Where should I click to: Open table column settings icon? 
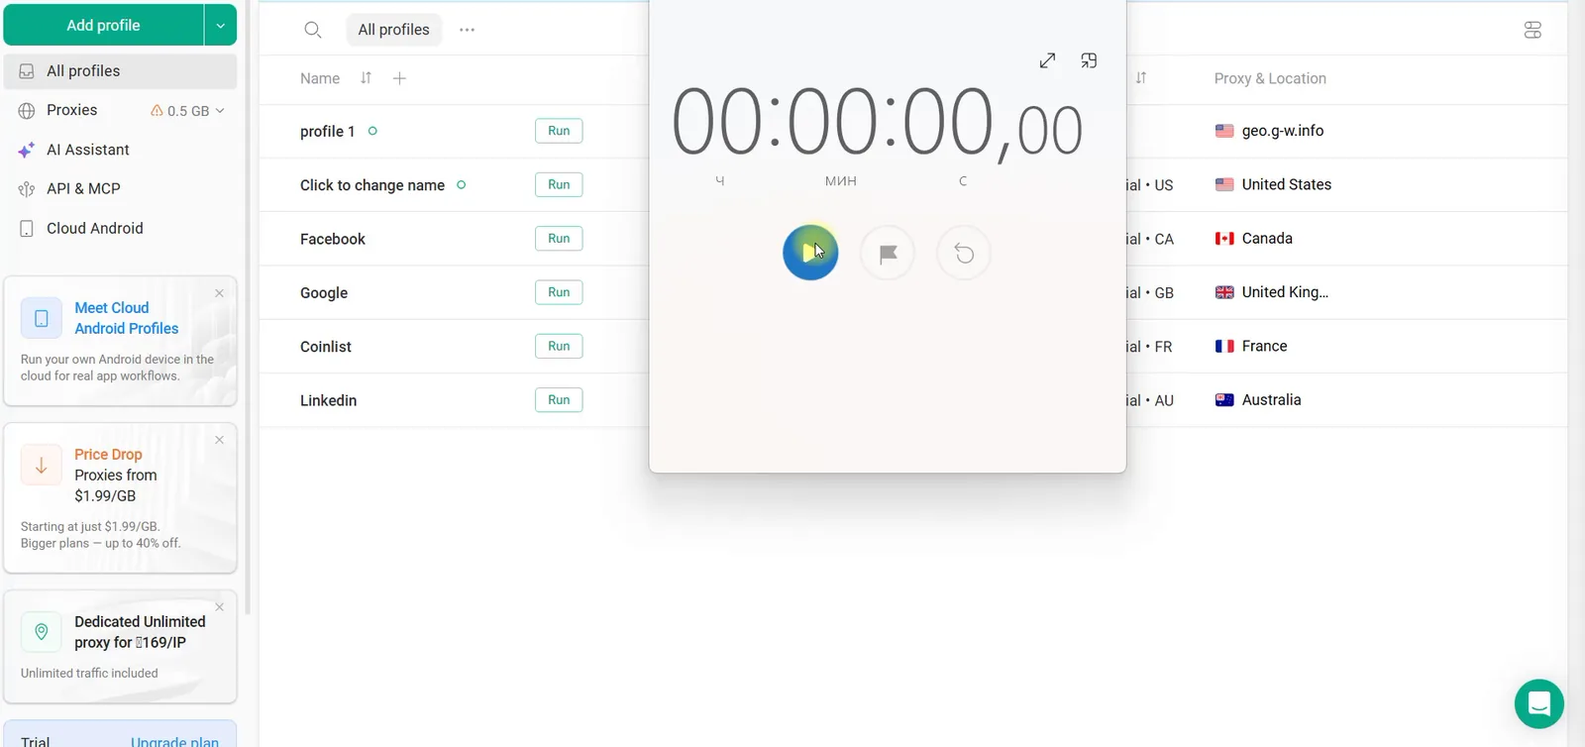1532,31
